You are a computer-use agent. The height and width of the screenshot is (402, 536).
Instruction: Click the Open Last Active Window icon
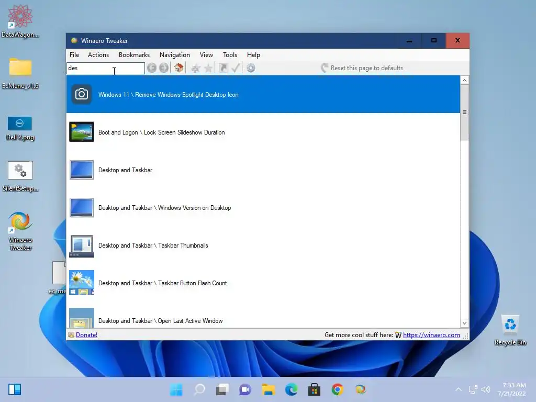point(81,318)
